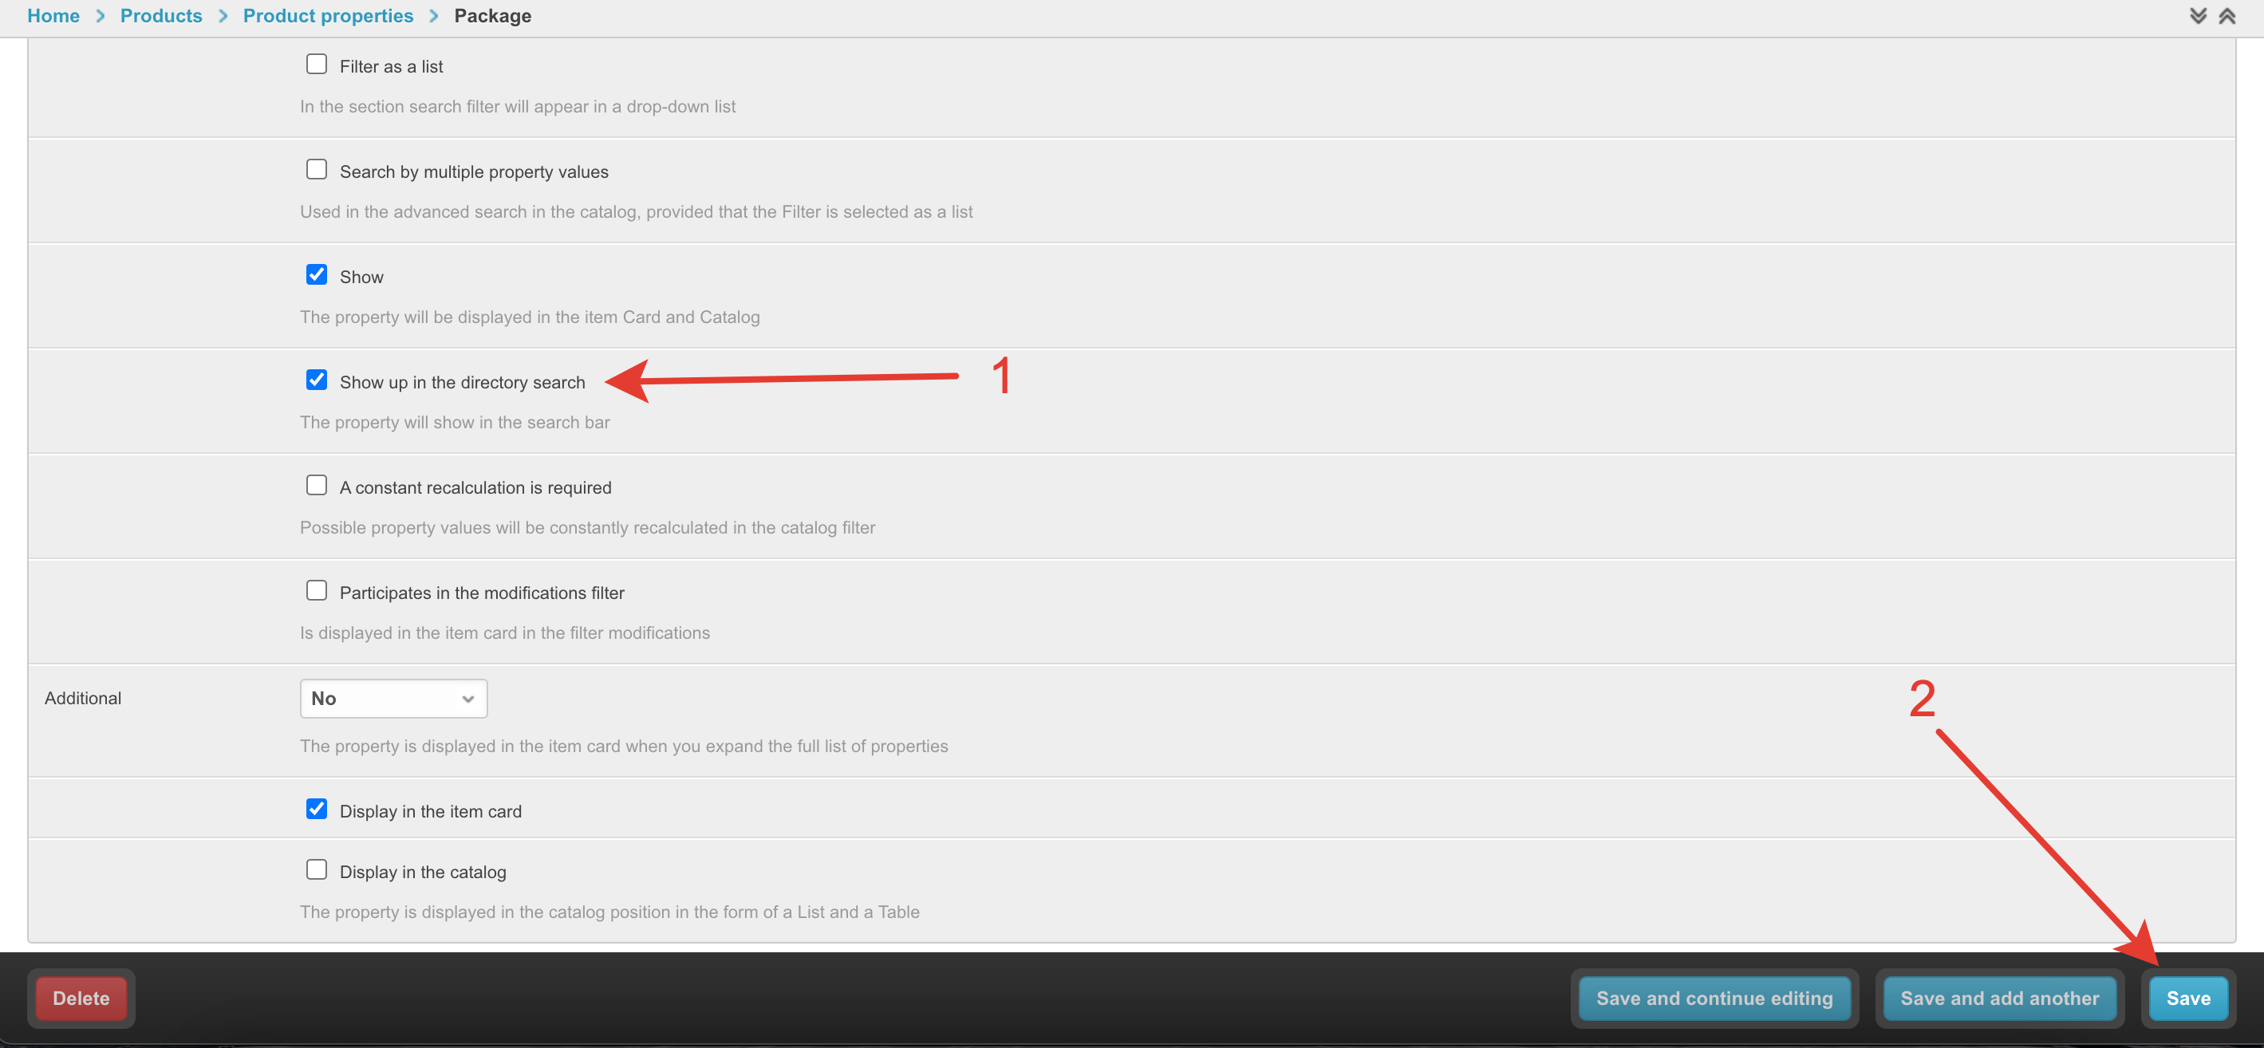Click the Save button
2264x1048 pixels.
pyautogui.click(x=2187, y=998)
